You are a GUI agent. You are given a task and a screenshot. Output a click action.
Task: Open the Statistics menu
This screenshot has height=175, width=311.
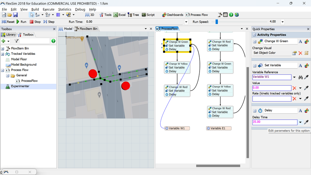click(x=64, y=9)
